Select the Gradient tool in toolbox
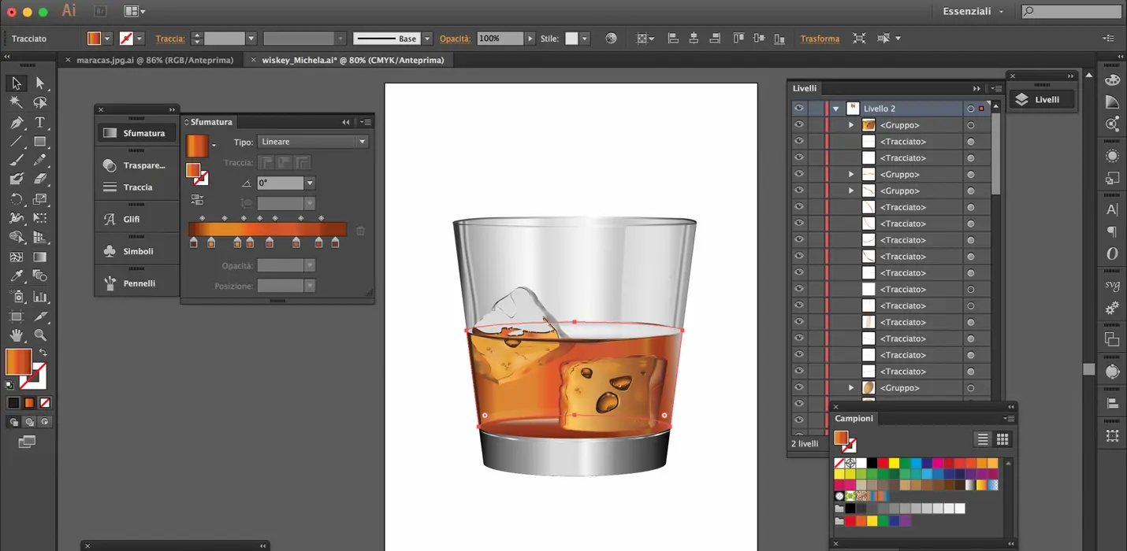 pyautogui.click(x=40, y=257)
